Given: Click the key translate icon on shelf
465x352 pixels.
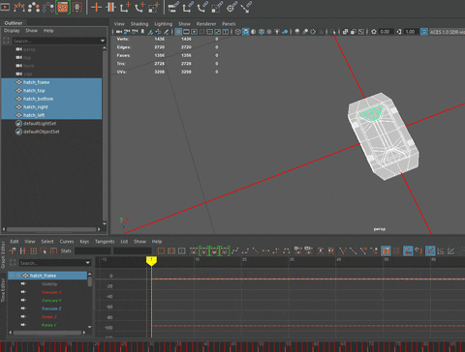Looking at the screenshot, I should click(x=125, y=7).
